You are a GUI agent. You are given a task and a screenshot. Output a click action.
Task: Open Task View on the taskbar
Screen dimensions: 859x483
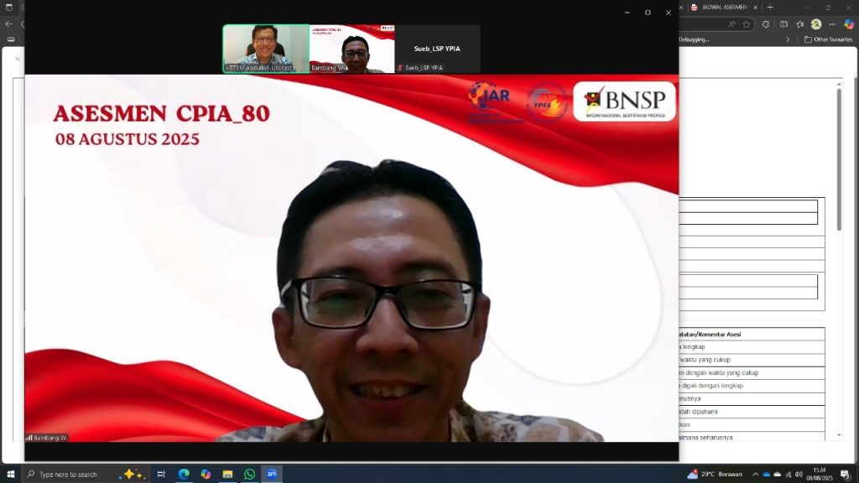(161, 474)
